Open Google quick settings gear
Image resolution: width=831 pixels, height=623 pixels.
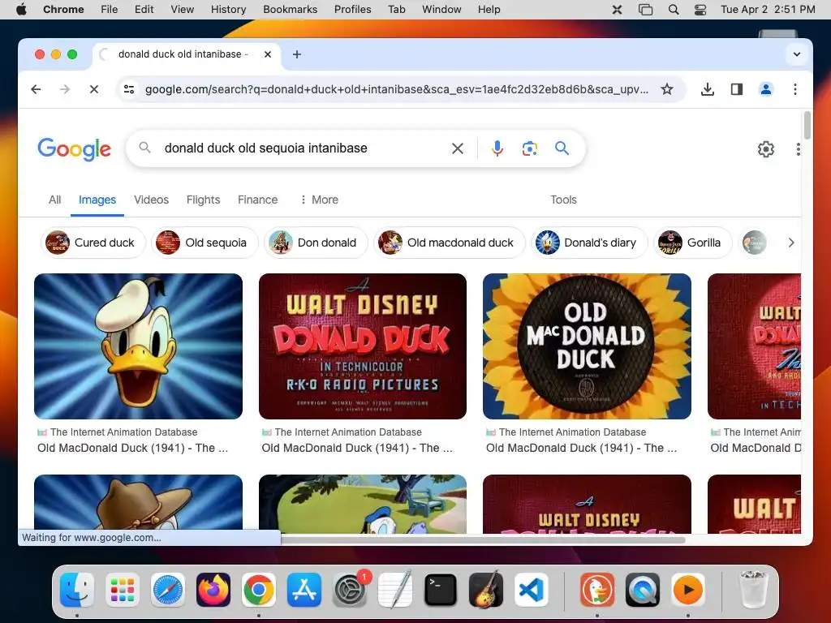point(766,149)
